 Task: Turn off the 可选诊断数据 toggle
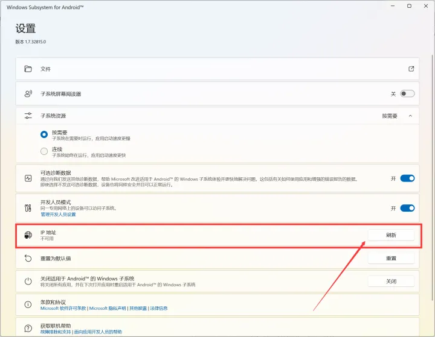(x=407, y=178)
